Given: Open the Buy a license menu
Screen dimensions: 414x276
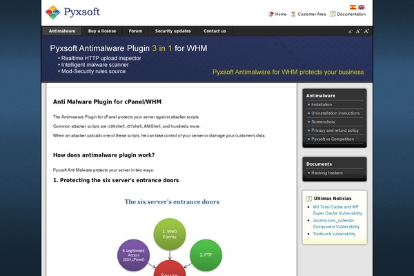Looking at the screenshot, I should (102, 31).
